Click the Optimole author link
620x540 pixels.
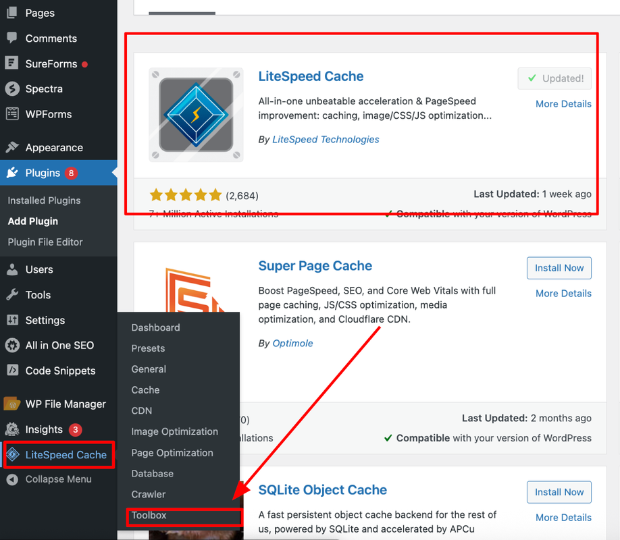[x=292, y=343]
